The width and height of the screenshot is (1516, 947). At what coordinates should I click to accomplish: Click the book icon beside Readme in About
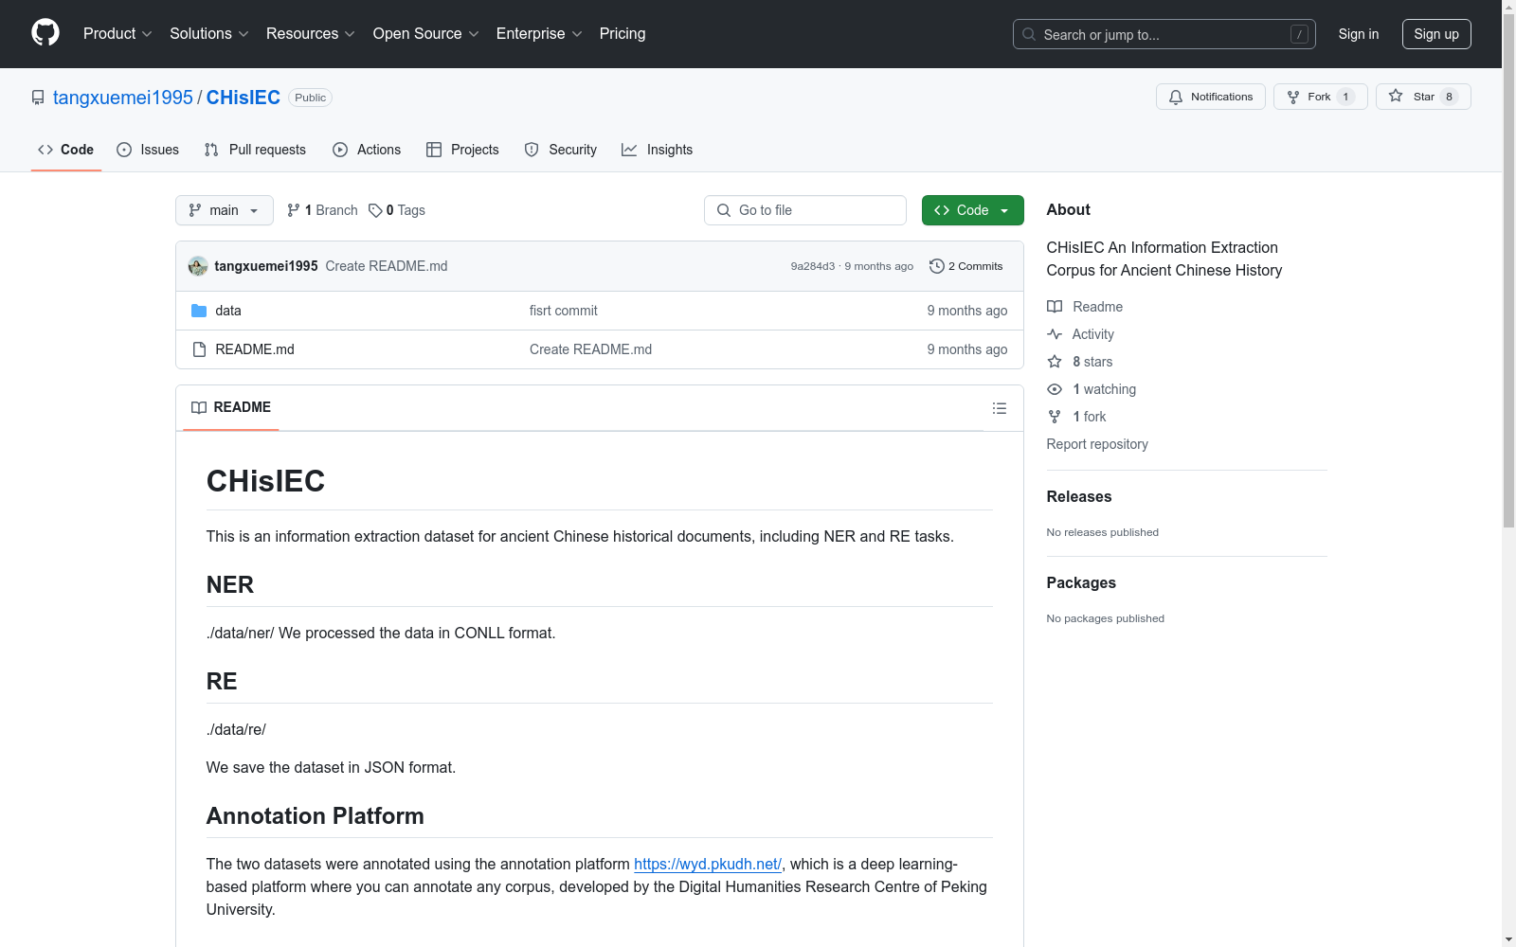pos(1055,307)
